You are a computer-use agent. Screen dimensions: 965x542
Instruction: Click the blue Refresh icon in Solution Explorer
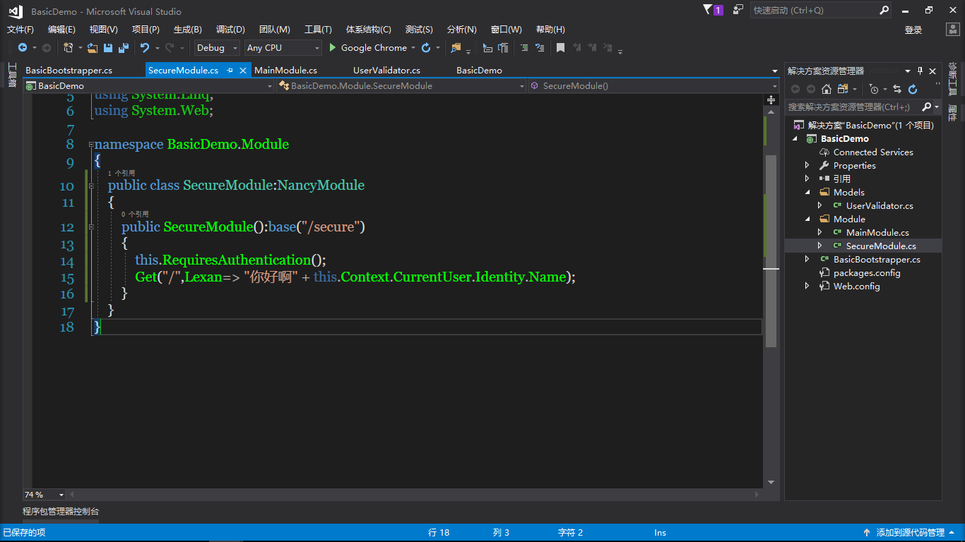(913, 89)
